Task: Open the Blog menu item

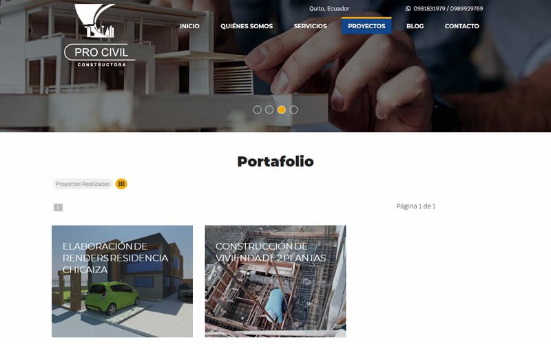Action: coord(415,26)
